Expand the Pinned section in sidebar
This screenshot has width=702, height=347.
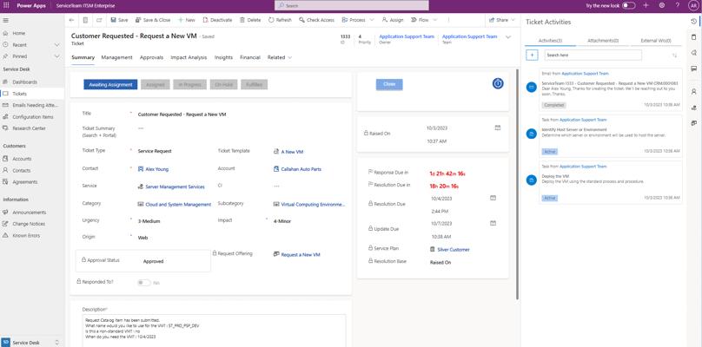click(56, 56)
